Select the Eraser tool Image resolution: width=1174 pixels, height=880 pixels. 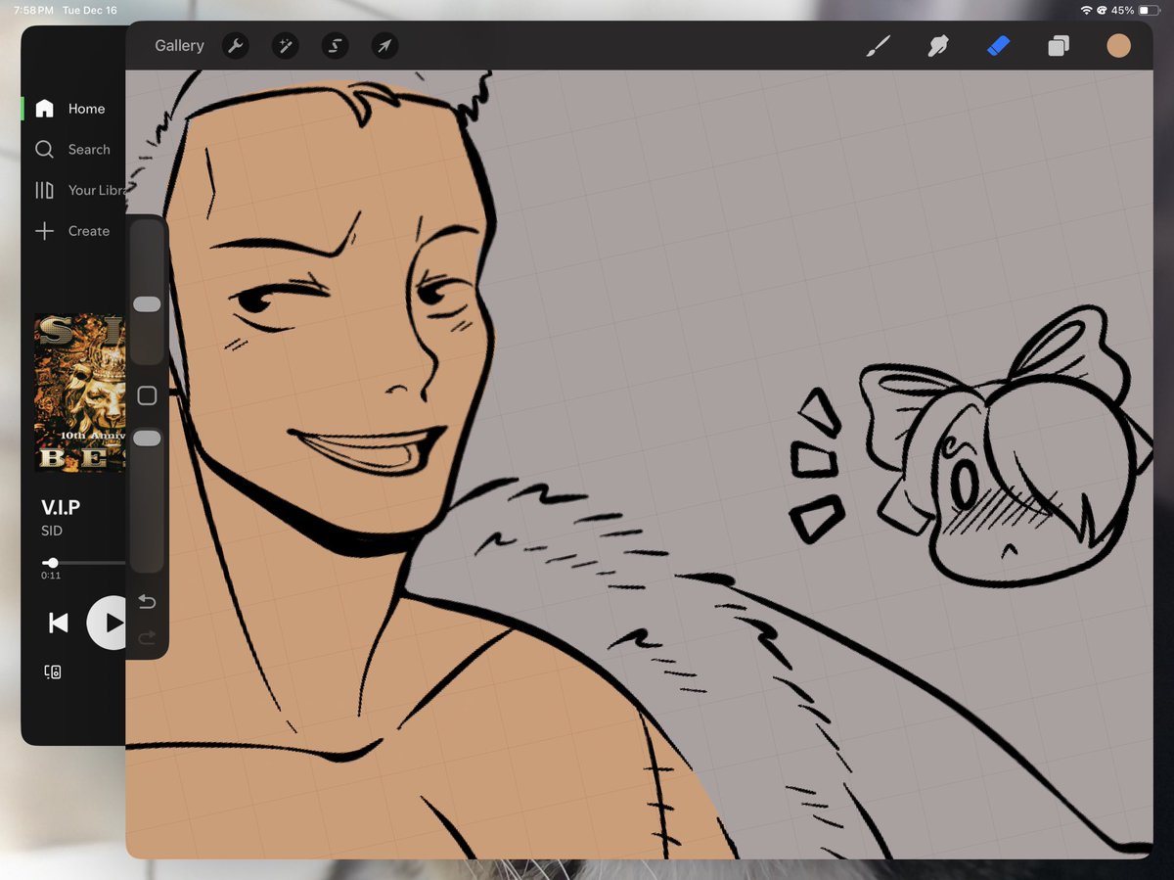tap(998, 45)
